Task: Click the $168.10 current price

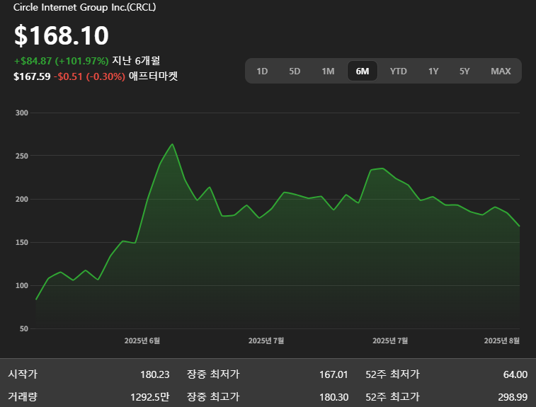Action: (62, 35)
